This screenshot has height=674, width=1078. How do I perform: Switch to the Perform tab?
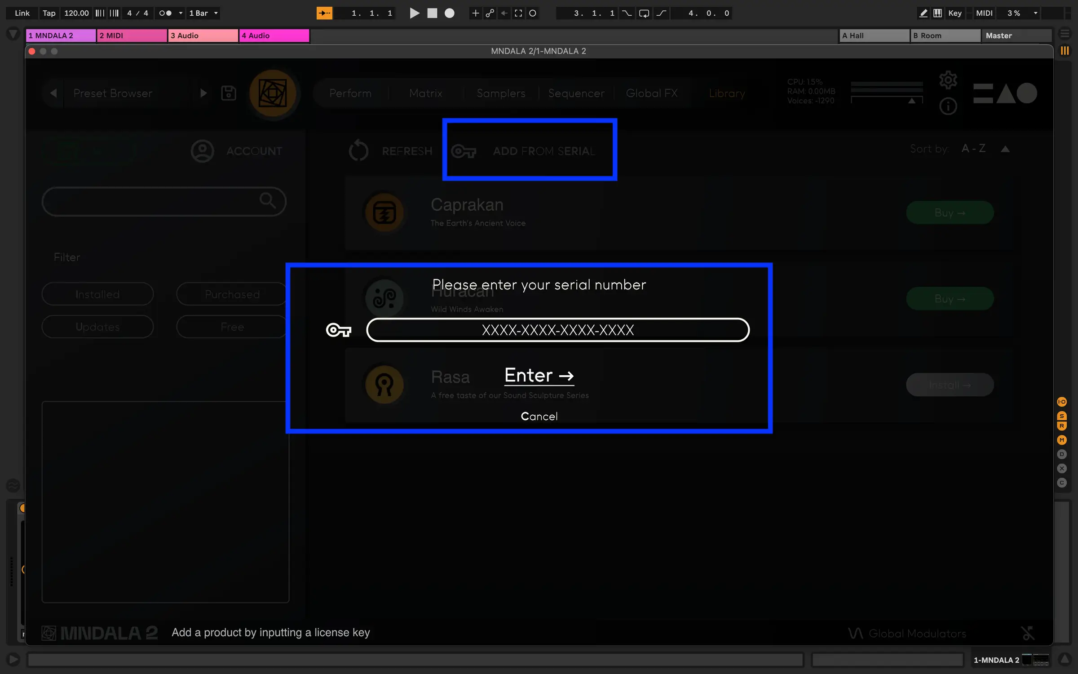tap(350, 93)
